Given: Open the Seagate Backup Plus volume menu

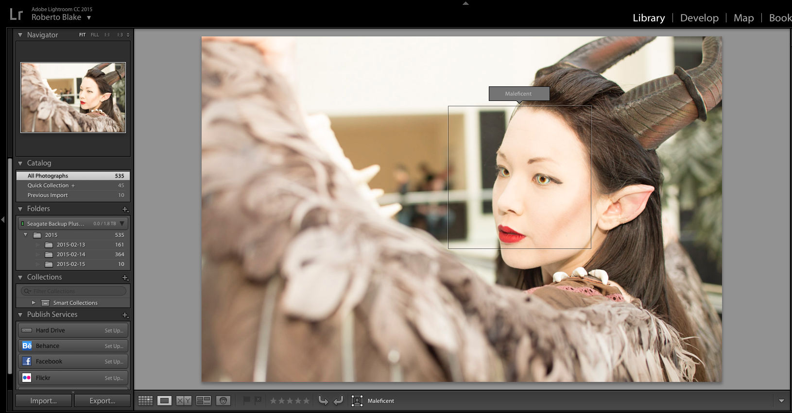Looking at the screenshot, I should pyautogui.click(x=122, y=223).
